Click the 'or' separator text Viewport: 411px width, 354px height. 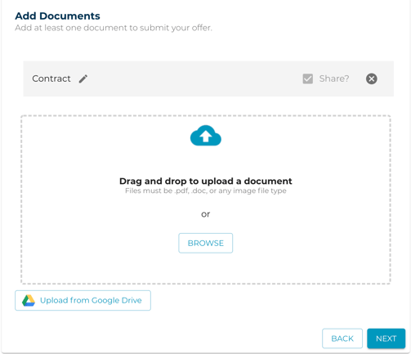coord(206,214)
